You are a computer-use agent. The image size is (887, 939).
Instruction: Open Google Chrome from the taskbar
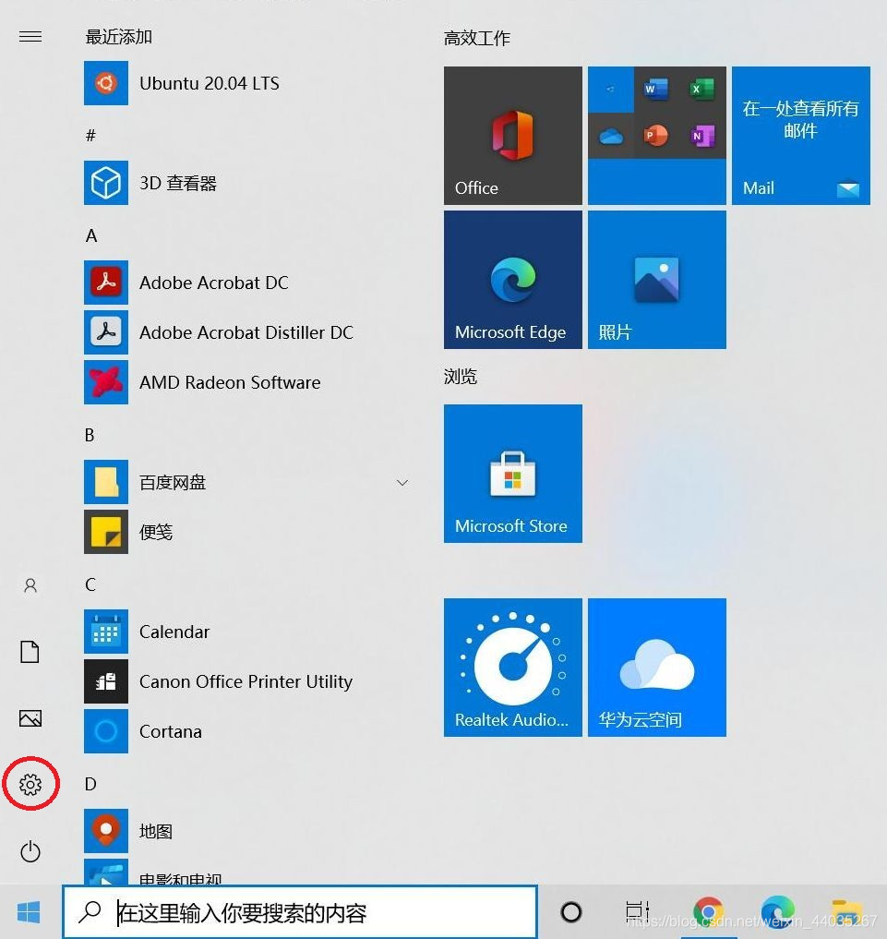coord(709,912)
